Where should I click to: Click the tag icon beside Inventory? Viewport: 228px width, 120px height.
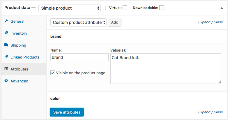[6, 33]
